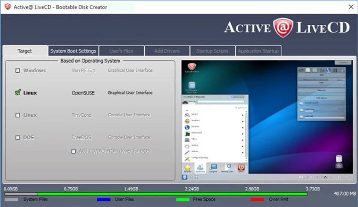Click the '1.49GB' scale label
The image size is (358, 207).
(x=131, y=189)
